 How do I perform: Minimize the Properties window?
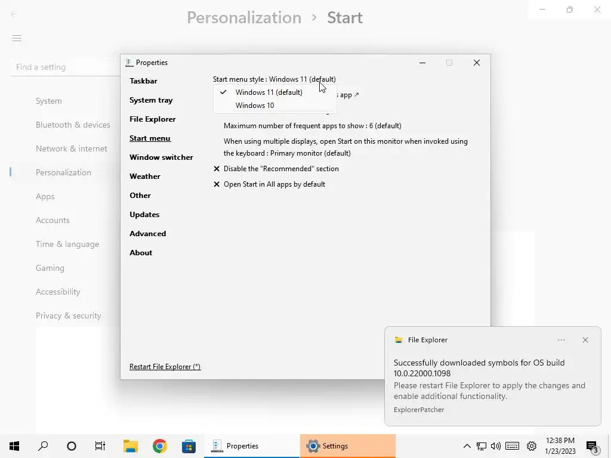pyautogui.click(x=422, y=63)
